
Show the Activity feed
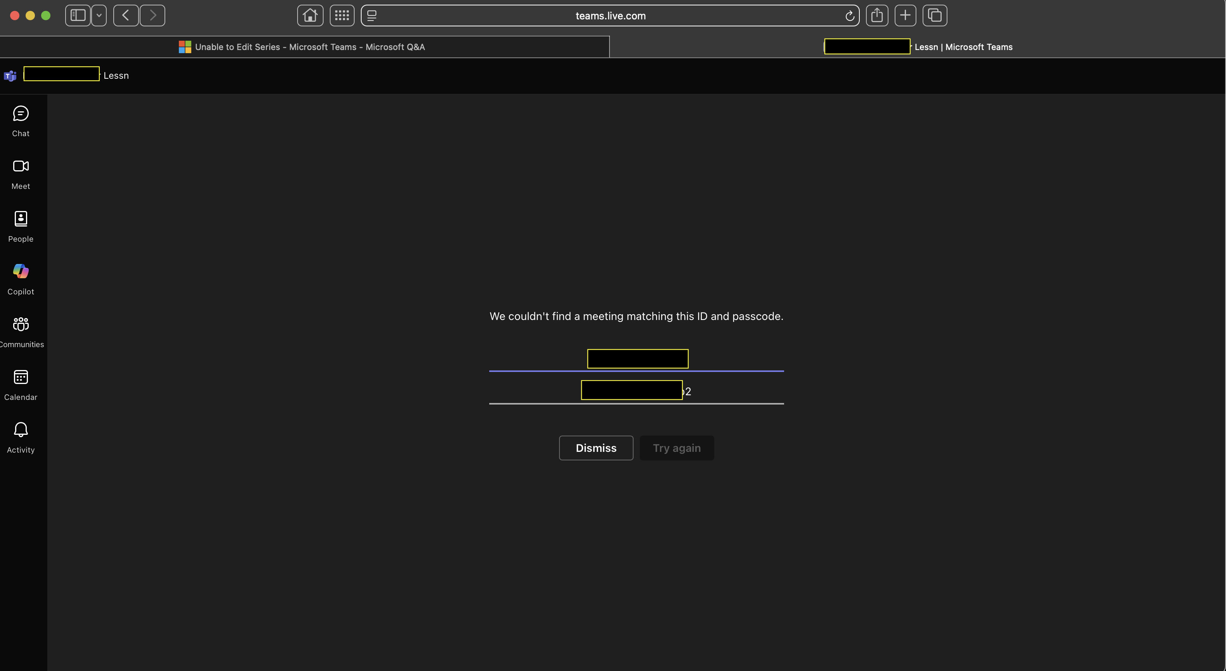click(21, 438)
